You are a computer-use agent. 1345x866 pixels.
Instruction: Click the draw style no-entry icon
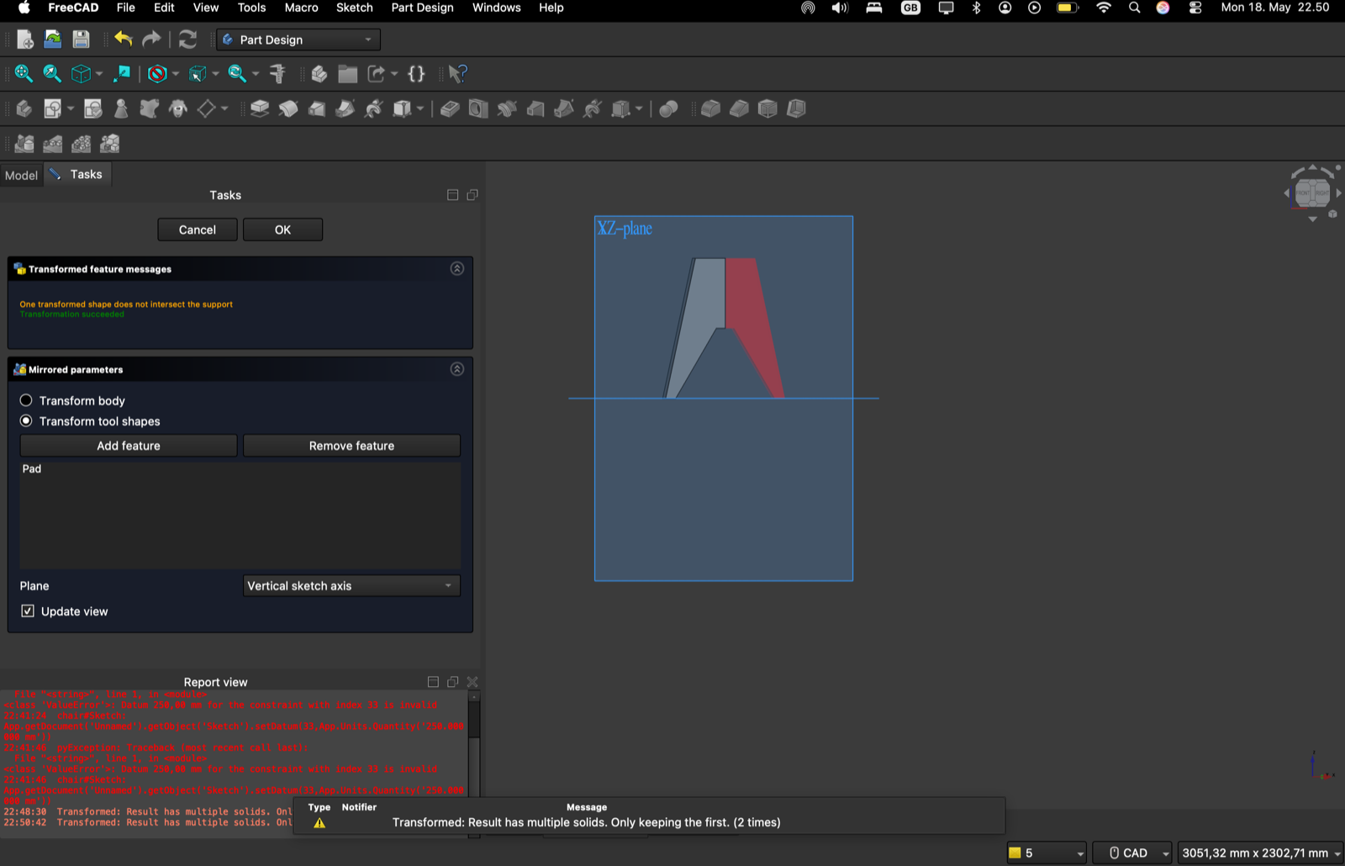point(157,74)
